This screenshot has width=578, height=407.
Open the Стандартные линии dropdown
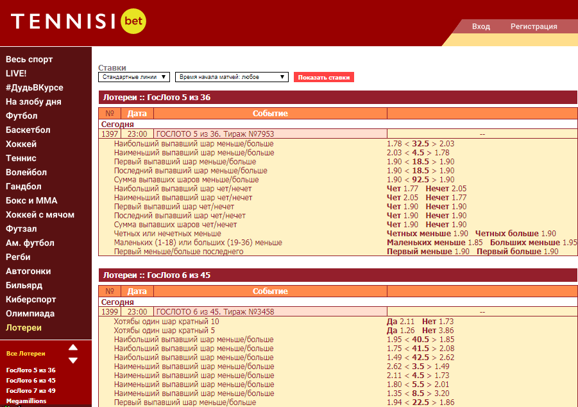[134, 77]
